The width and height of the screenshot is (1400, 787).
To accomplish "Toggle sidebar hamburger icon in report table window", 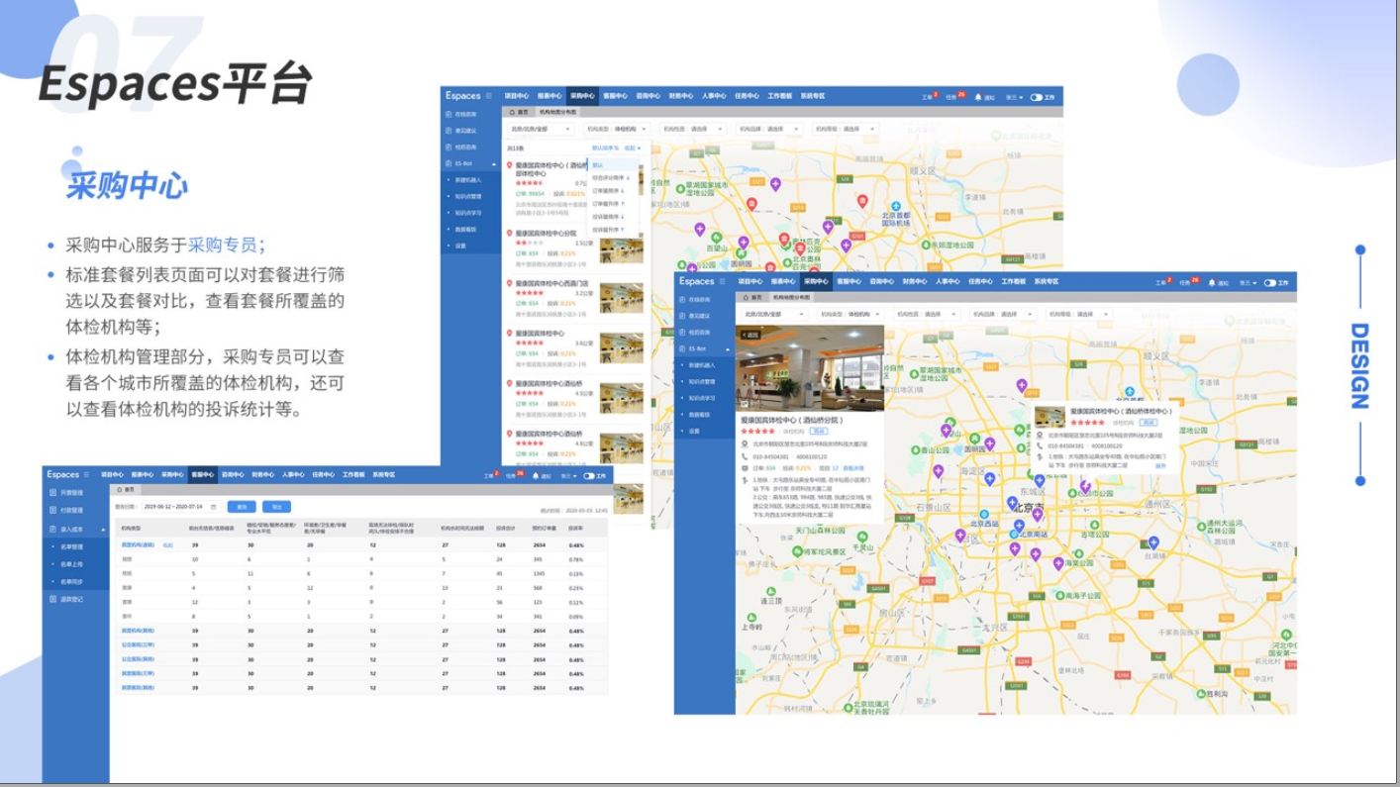I will pyautogui.click(x=86, y=474).
